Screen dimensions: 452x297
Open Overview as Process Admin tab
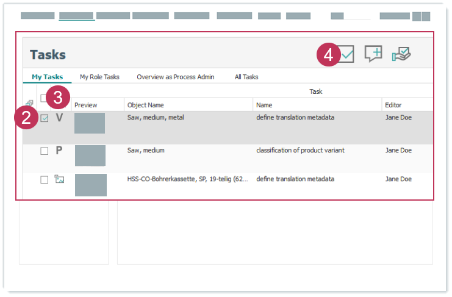175,77
